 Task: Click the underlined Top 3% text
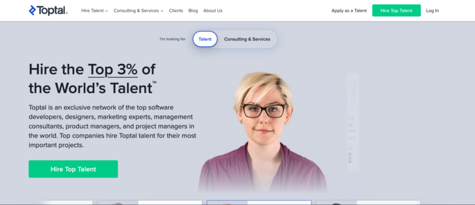(113, 69)
